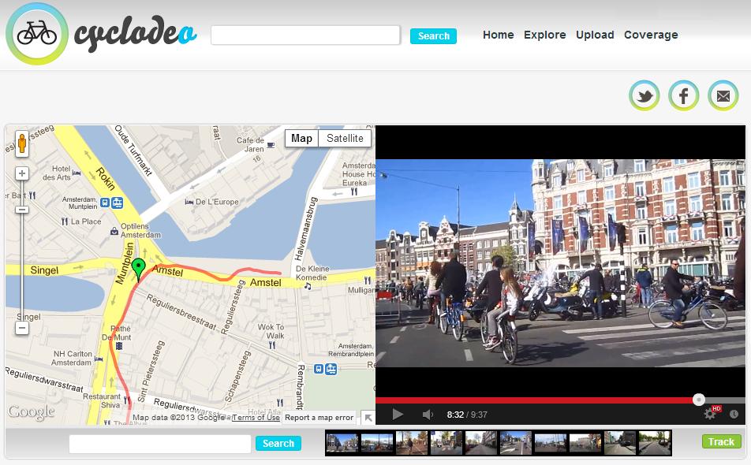
Task: Share by email via envelope icon
Action: pyautogui.click(x=723, y=96)
